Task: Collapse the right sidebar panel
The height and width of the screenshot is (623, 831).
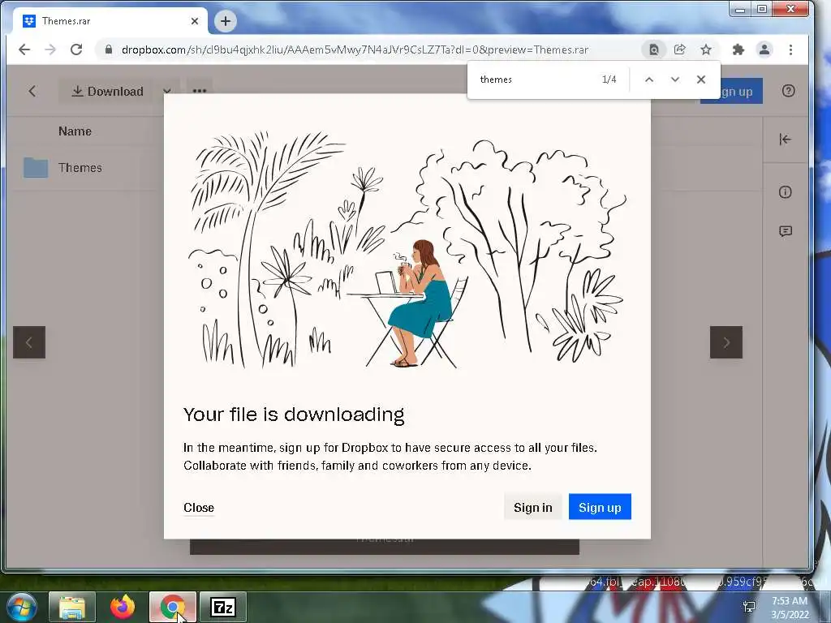Action: pyautogui.click(x=786, y=140)
